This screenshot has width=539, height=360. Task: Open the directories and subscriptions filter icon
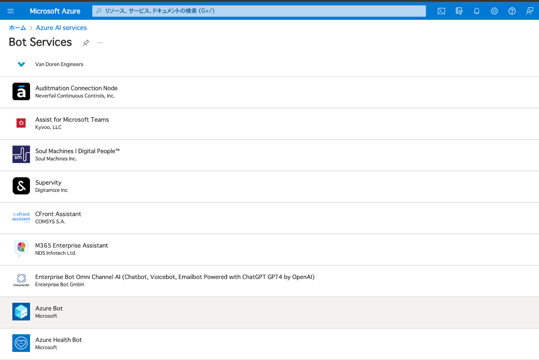pyautogui.click(x=459, y=11)
